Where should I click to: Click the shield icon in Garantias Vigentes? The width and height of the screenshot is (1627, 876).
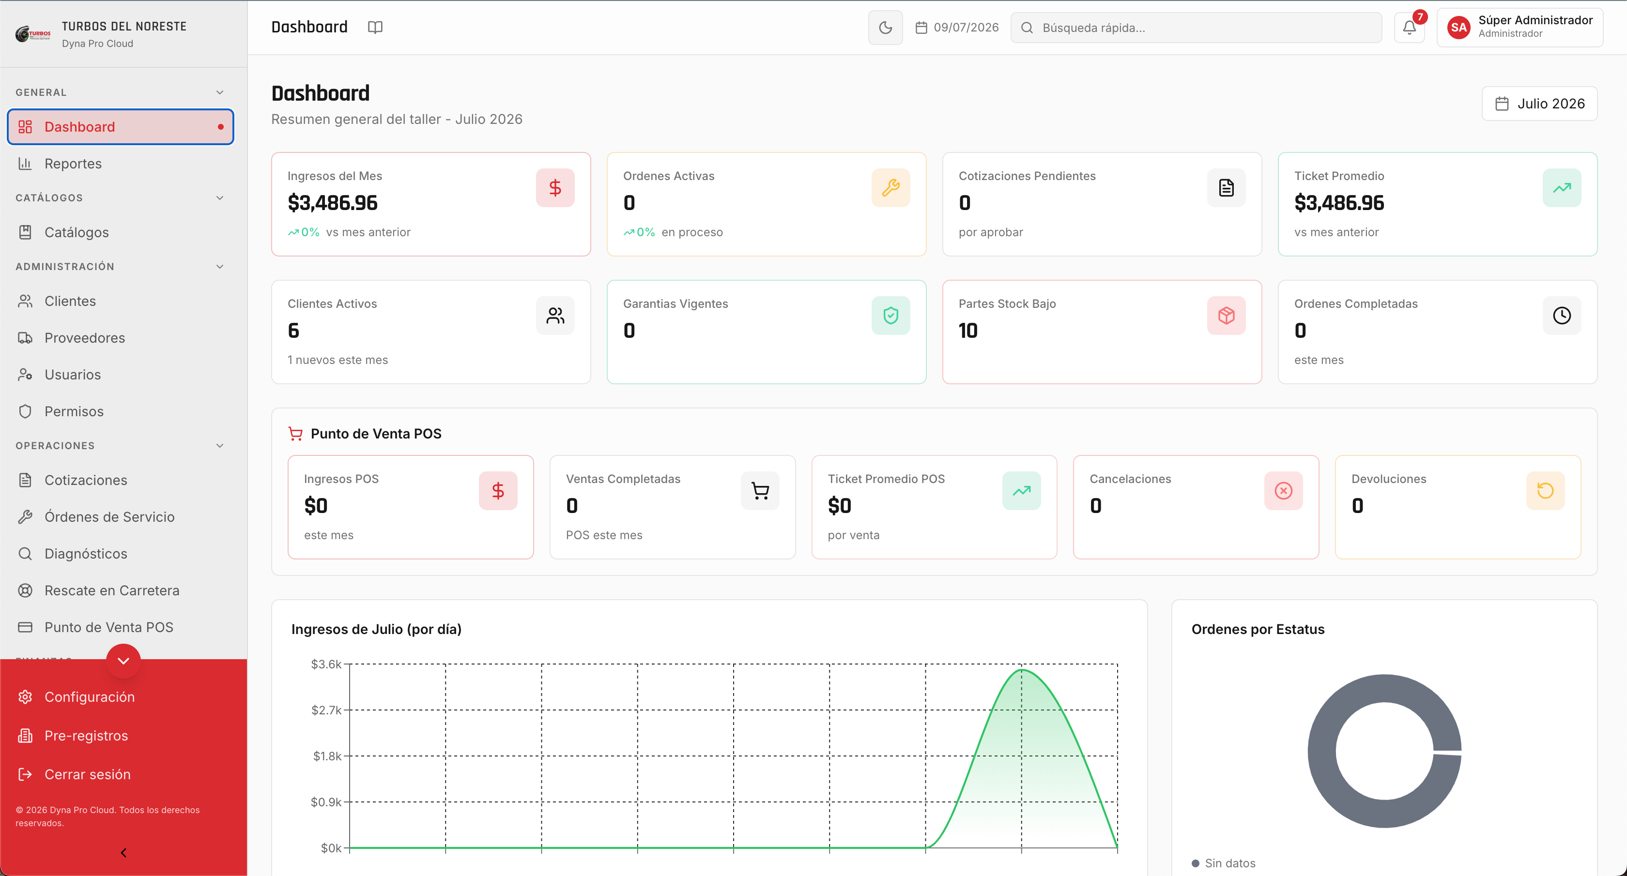890,316
